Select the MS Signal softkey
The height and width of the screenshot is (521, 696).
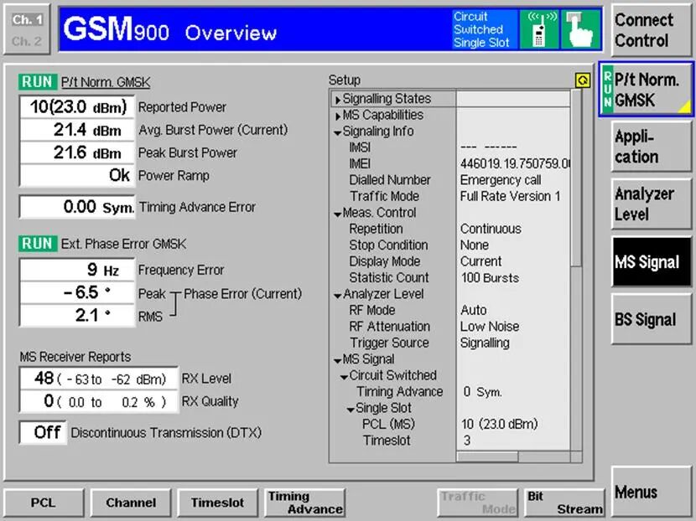652,261
